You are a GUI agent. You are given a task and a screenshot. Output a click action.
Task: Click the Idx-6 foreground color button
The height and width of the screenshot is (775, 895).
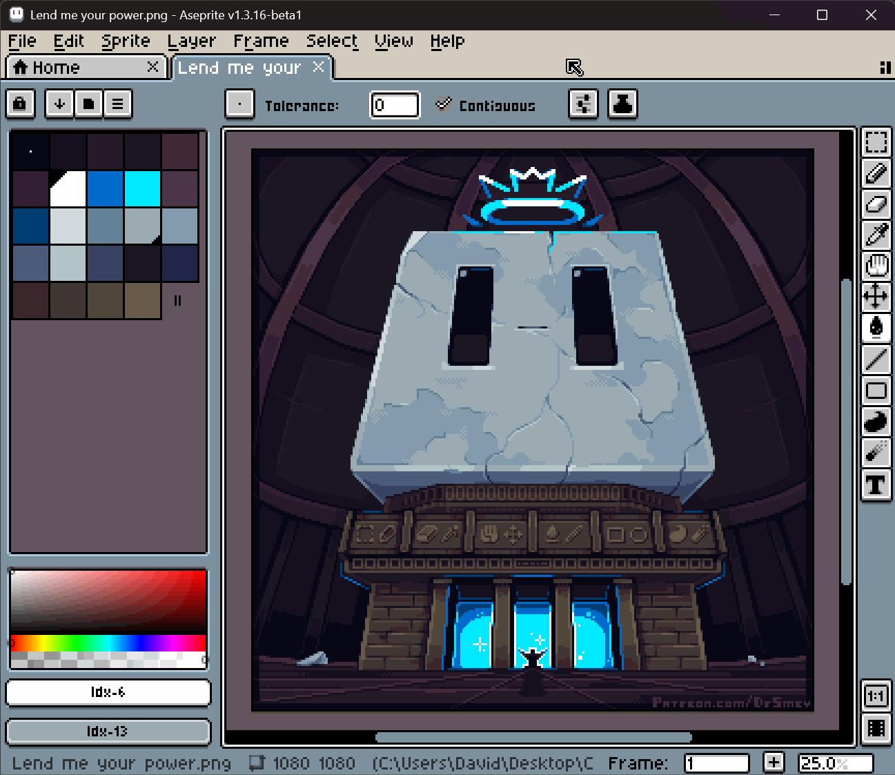click(108, 692)
